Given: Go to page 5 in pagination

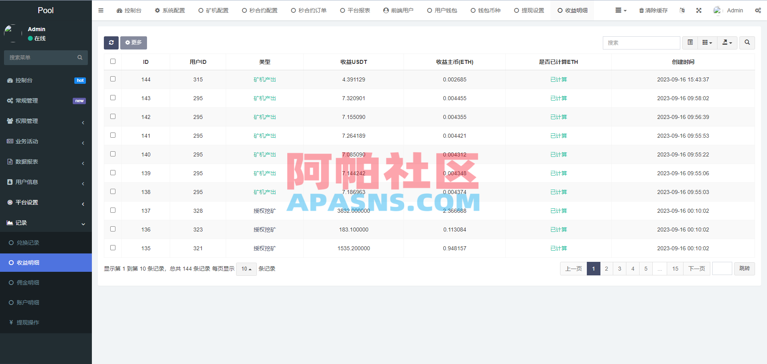Looking at the screenshot, I should click(x=646, y=269).
